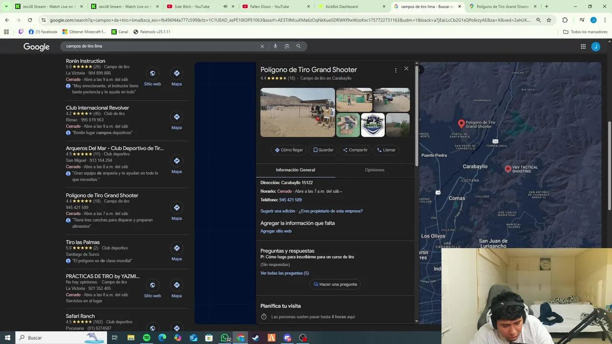Viewport: 612px width, 344px height.
Task: Clear the Google search box with X
Action: click(262, 46)
